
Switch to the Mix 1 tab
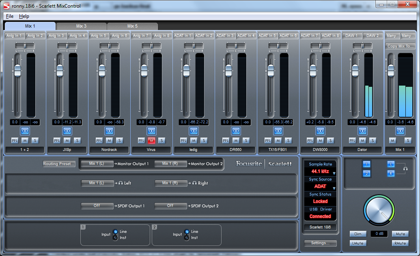coord(30,26)
